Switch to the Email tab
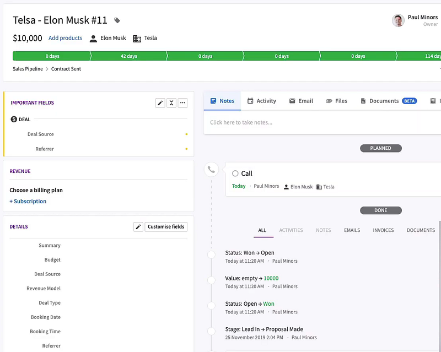 pyautogui.click(x=301, y=101)
